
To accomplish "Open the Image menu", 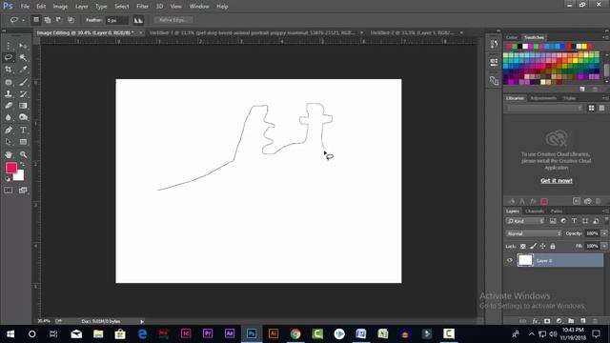I will (60, 7).
